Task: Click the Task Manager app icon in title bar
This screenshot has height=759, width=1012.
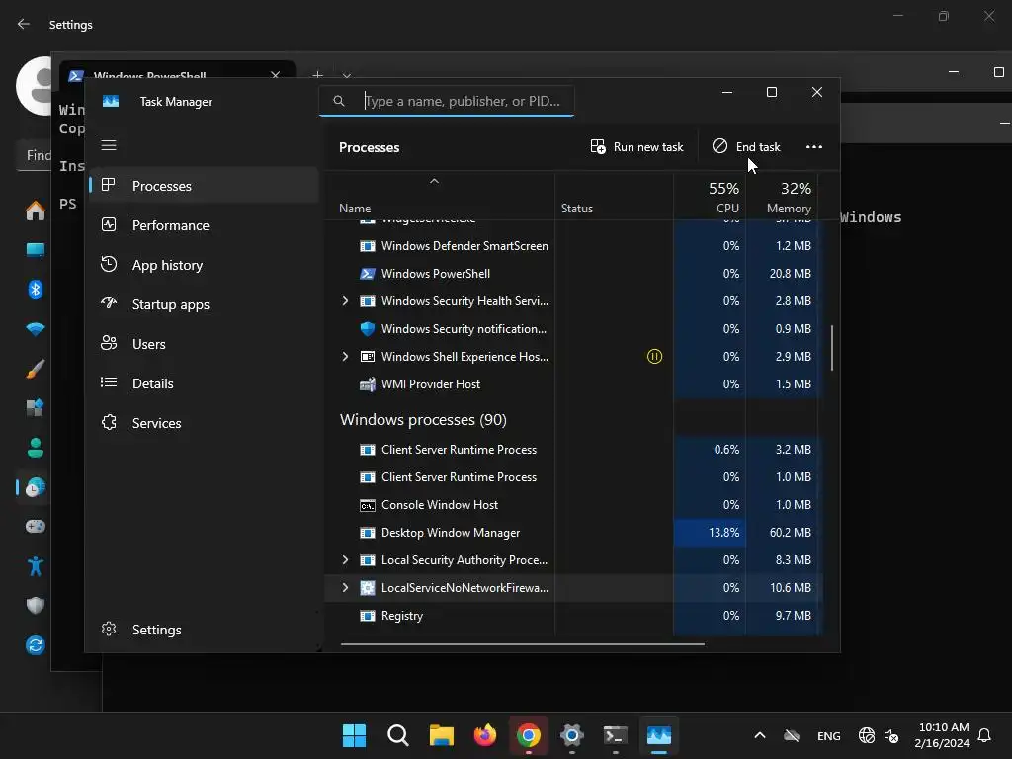Action: (x=111, y=102)
